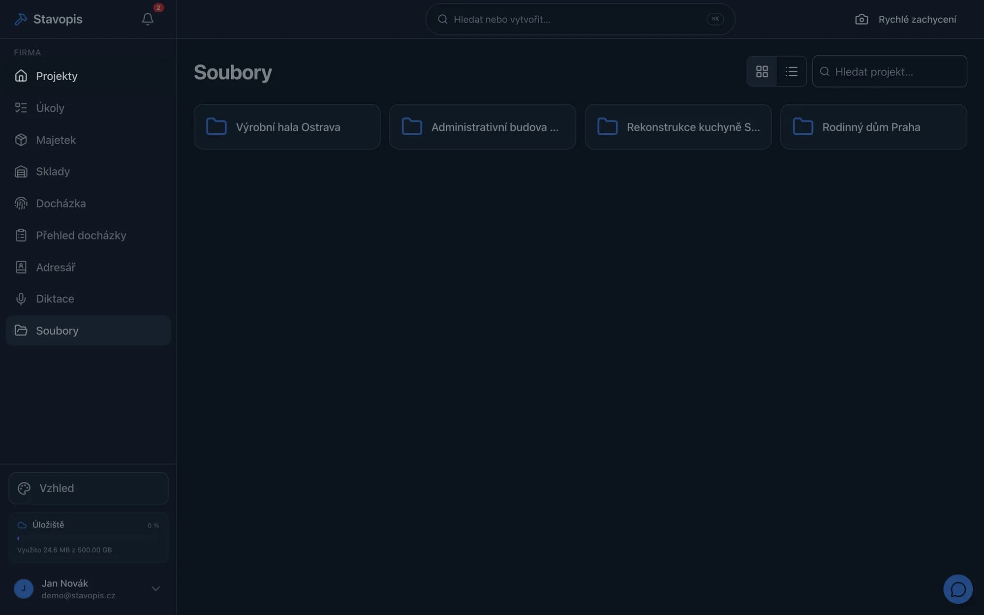The width and height of the screenshot is (984, 615).
Task: Open the Administrativní budova folder
Action: (x=482, y=126)
